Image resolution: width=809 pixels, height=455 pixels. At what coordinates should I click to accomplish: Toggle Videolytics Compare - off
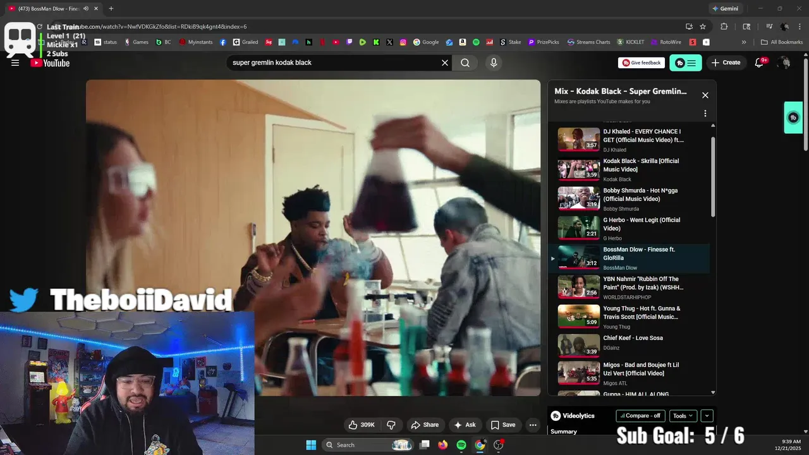click(640, 416)
